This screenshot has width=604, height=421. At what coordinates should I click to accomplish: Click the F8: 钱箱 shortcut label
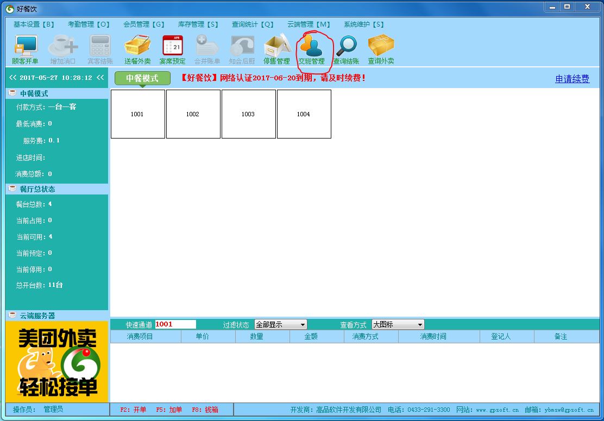(205, 410)
